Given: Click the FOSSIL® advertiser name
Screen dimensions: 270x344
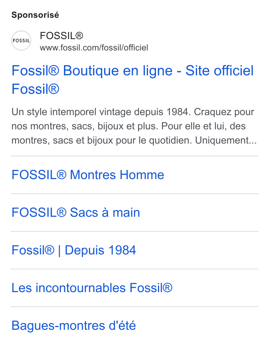Looking at the screenshot, I should tap(61, 36).
